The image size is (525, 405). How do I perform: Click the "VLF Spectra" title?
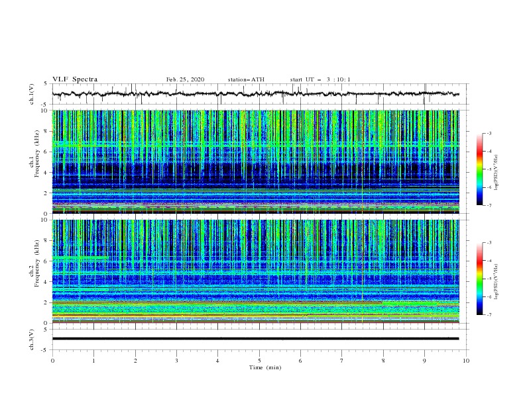[x=75, y=79]
